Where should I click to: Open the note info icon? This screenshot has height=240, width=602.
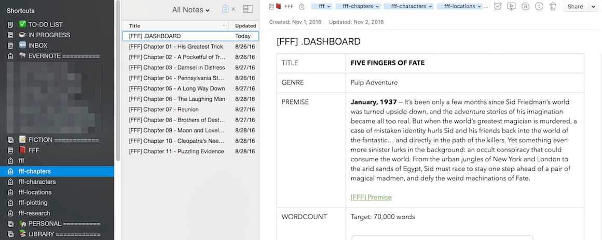click(x=539, y=7)
